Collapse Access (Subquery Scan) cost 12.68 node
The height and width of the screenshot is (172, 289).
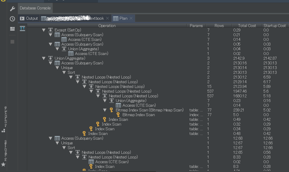50,138
